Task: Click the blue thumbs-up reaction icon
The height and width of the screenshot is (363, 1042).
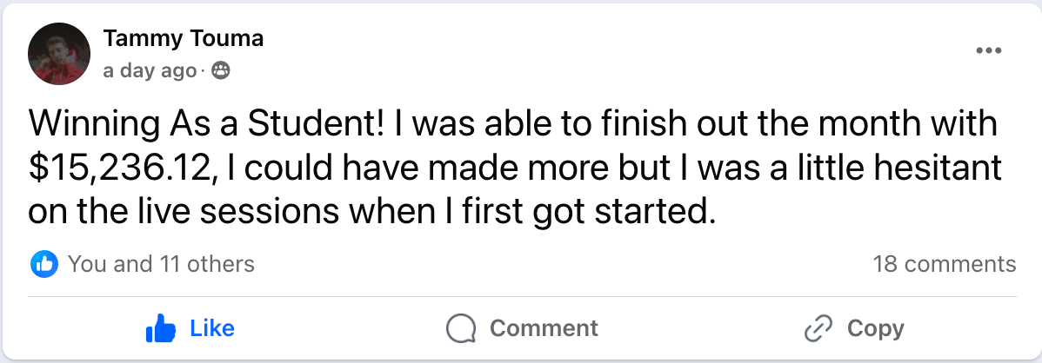Action: (x=43, y=263)
